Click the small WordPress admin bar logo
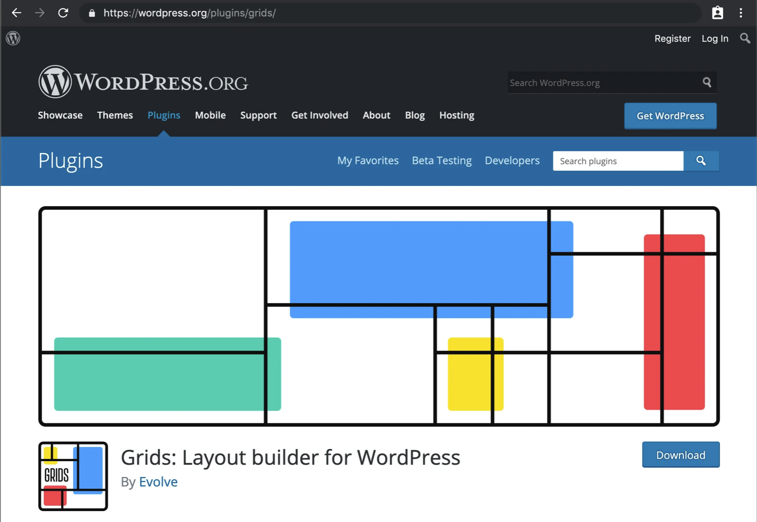The image size is (757, 522). [x=13, y=38]
